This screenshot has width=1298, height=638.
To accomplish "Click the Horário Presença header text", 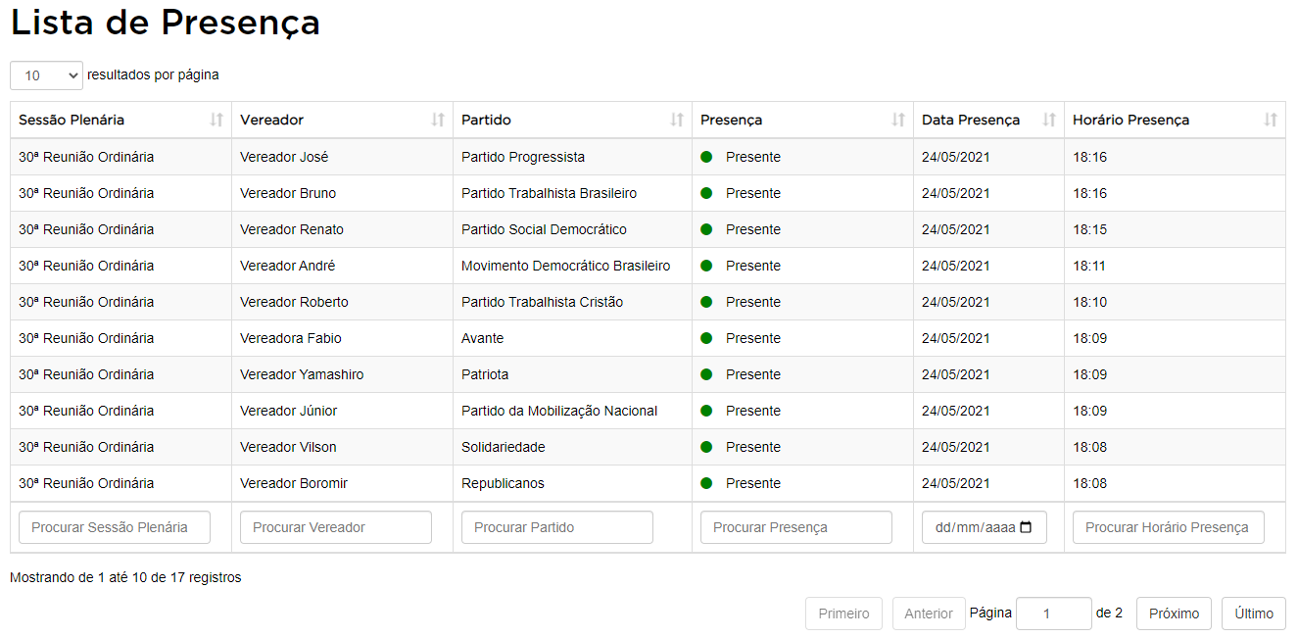I will pos(1130,120).
